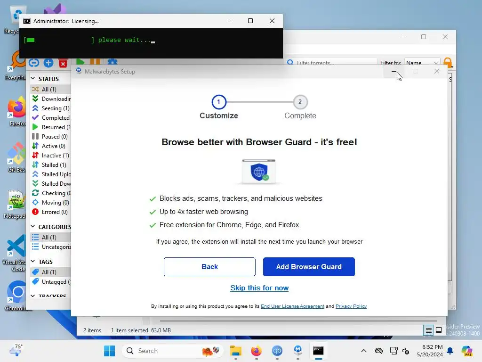Switch to large icons view in File Explorer
Screen dimensions: 482x362
pos(439,330)
